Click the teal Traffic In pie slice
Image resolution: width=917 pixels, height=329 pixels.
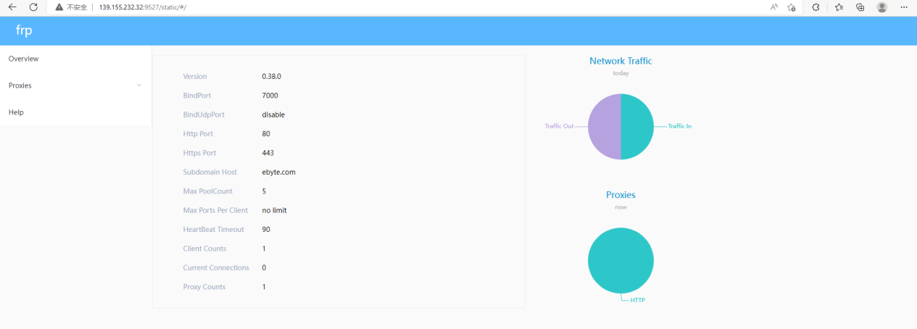[x=637, y=127]
